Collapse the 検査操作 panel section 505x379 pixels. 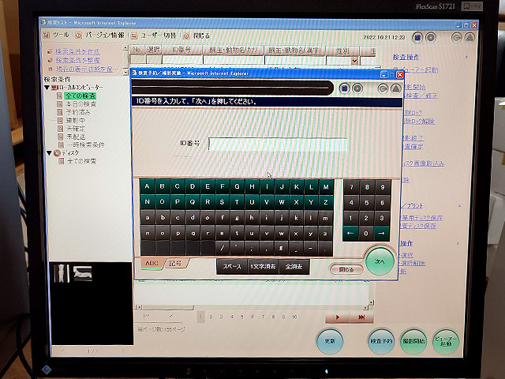[x=466, y=58]
